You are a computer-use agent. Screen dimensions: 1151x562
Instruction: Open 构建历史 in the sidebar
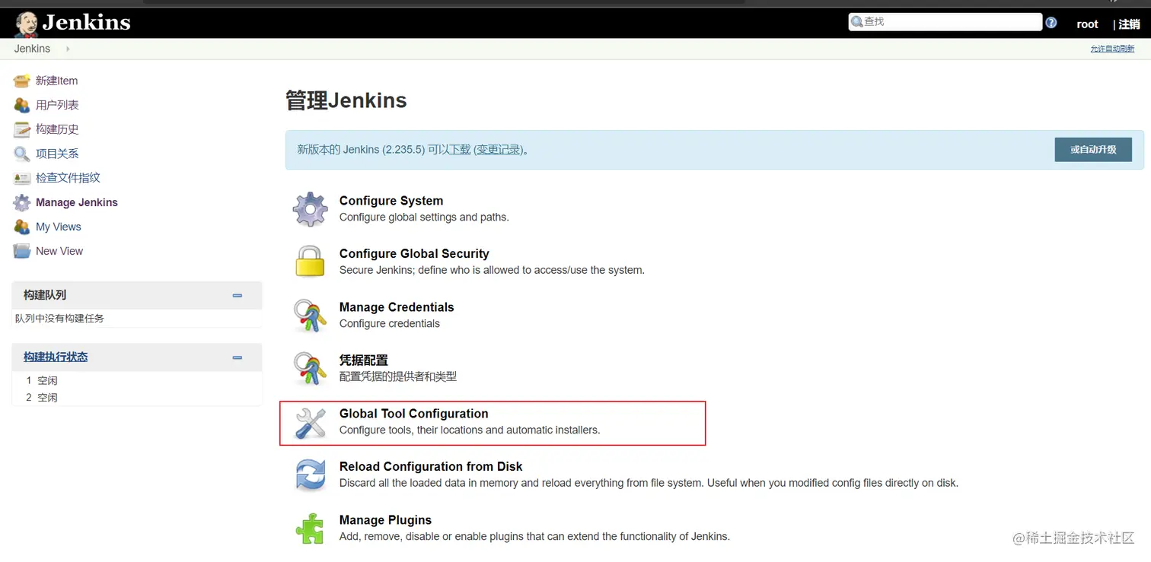tap(57, 129)
